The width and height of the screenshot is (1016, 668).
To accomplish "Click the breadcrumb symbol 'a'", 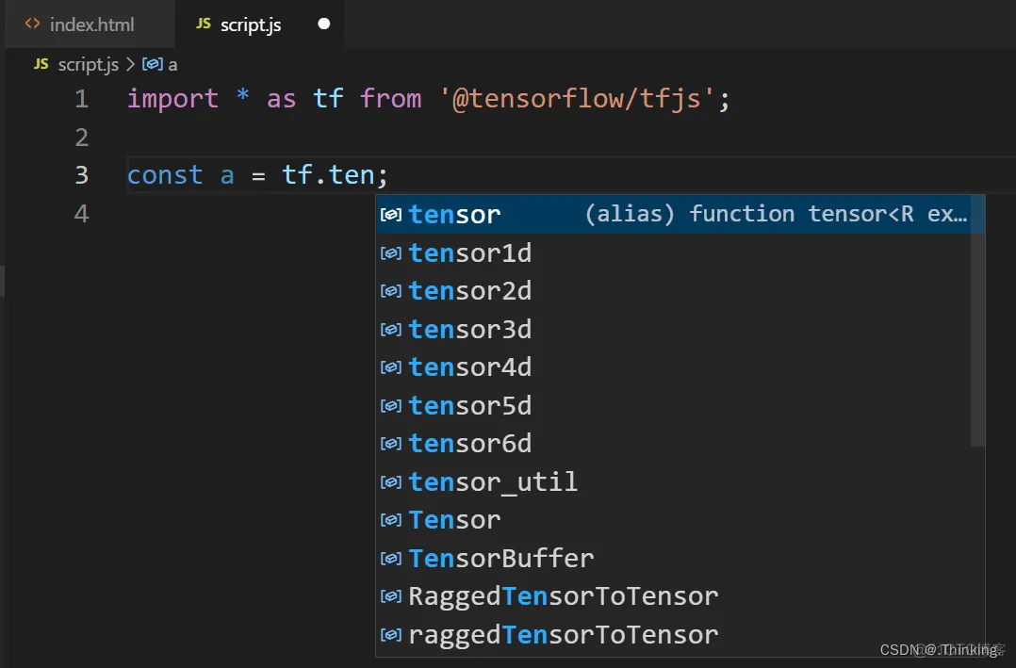I will click(x=172, y=65).
